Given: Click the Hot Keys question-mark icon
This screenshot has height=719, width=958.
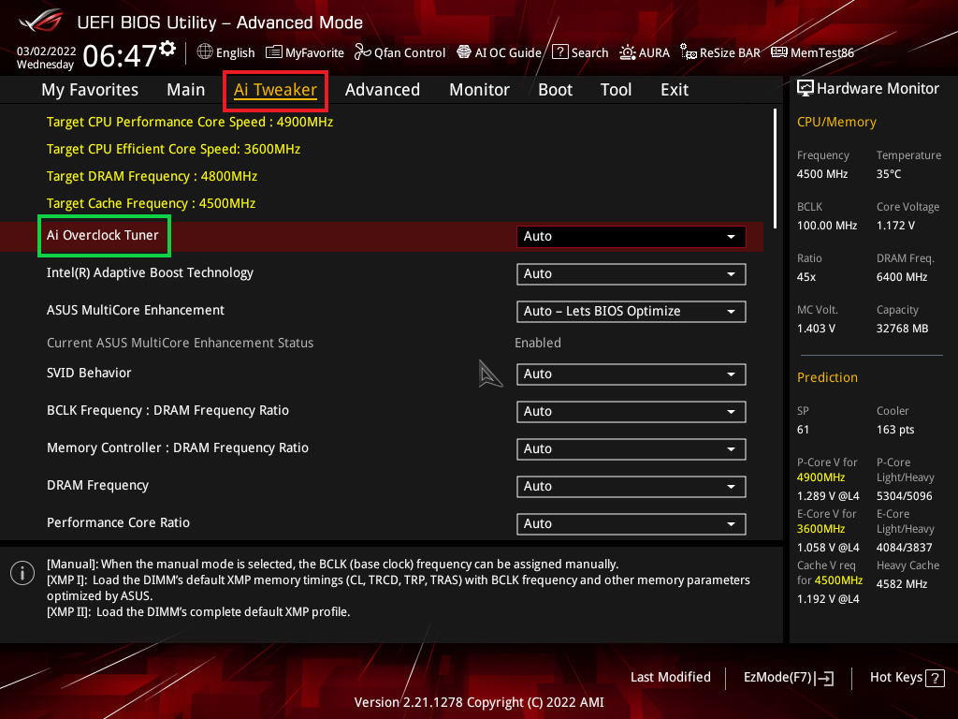Looking at the screenshot, I should click(x=935, y=678).
